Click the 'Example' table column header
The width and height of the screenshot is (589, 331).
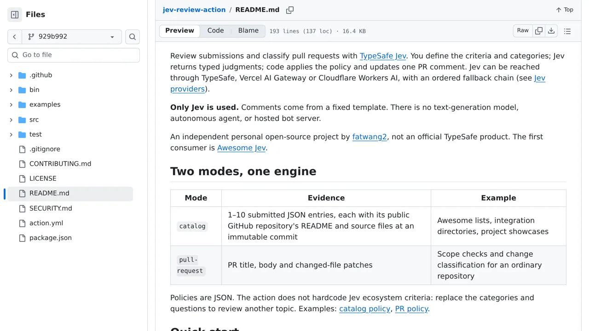pyautogui.click(x=498, y=198)
